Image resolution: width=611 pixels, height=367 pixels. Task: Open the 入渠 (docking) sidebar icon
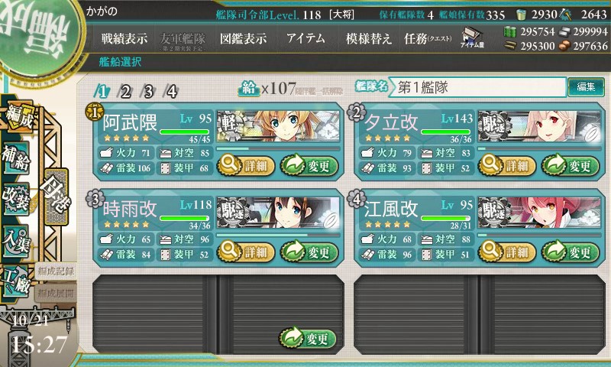[x=16, y=241]
